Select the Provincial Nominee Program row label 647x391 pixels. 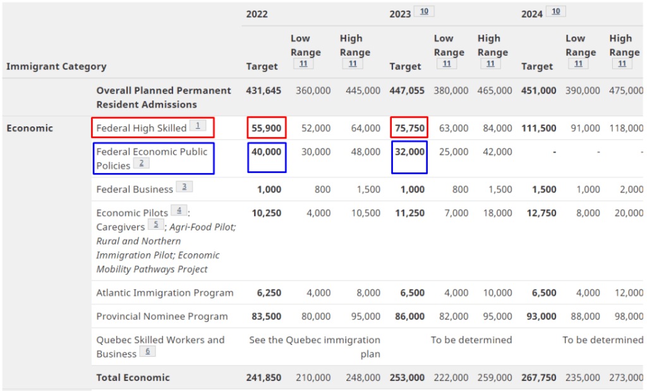(162, 316)
